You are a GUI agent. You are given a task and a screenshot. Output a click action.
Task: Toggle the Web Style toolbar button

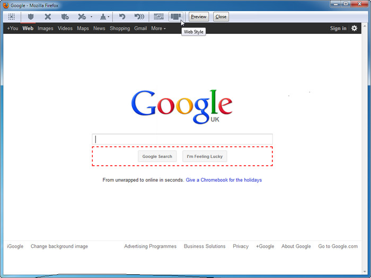coord(176,16)
